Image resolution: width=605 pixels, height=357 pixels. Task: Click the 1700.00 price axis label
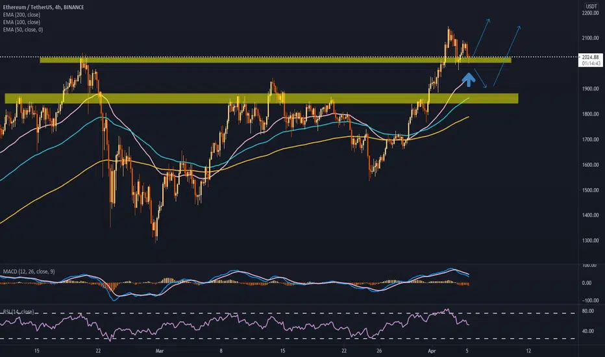point(590,140)
